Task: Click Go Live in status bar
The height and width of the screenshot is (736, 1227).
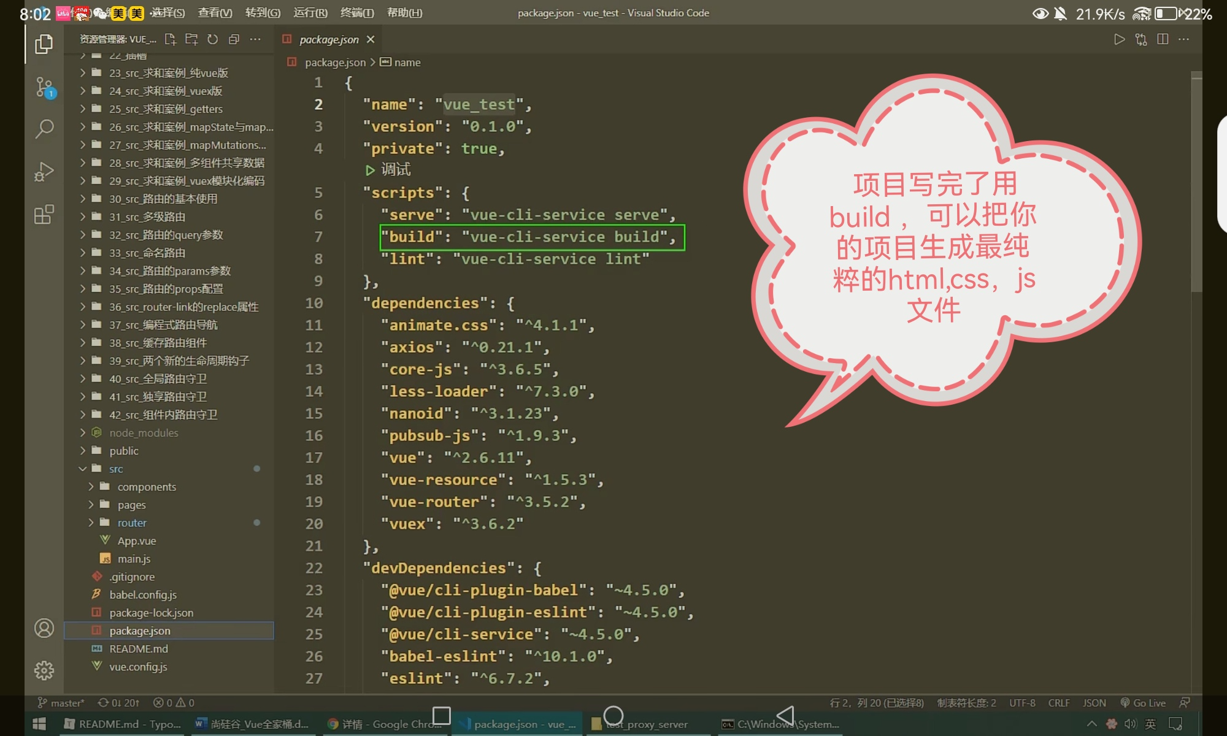Action: 1143,703
